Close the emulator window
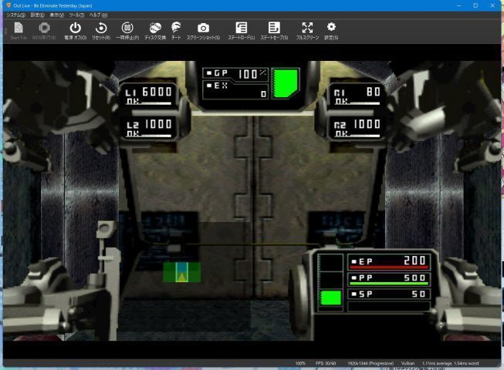 (492, 5)
